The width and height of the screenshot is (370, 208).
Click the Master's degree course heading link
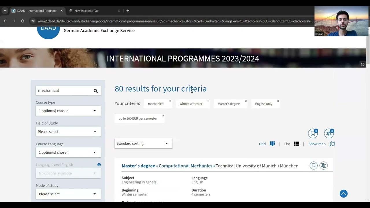pyautogui.click(x=138, y=166)
